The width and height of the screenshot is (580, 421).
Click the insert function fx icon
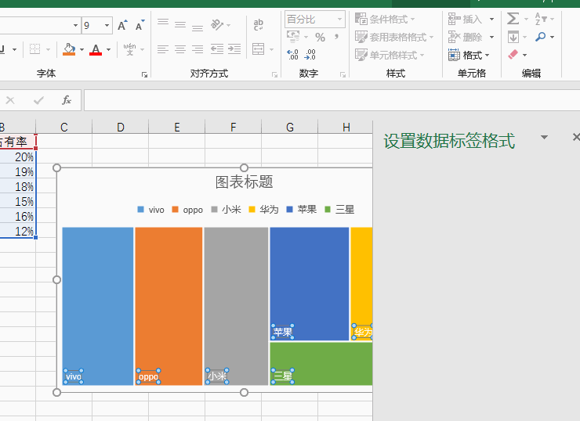(66, 100)
